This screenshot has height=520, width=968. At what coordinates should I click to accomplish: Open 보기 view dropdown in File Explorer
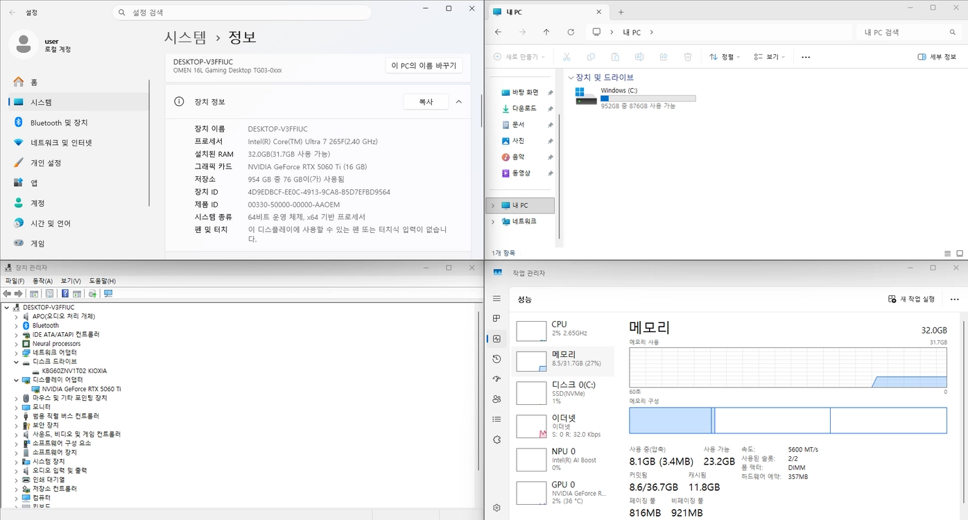pos(770,57)
